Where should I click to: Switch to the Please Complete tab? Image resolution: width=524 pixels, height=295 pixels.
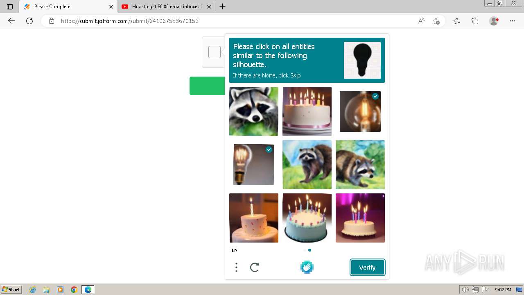pos(68,7)
